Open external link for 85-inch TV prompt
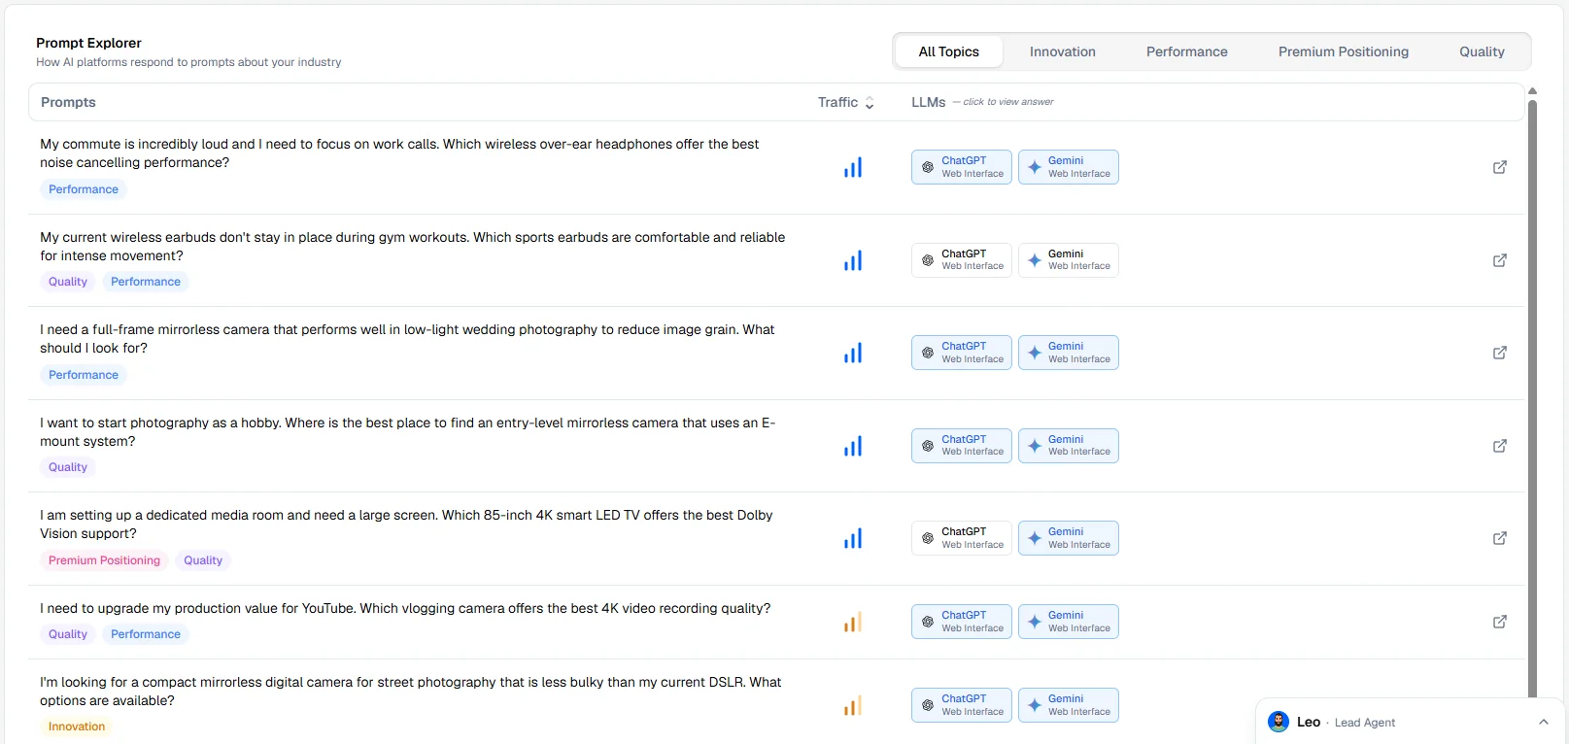Viewport: 1569px width, 744px height. click(x=1500, y=538)
